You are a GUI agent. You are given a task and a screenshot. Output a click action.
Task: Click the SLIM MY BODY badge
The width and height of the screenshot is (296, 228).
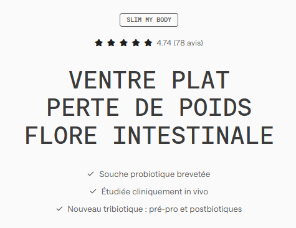tap(149, 20)
